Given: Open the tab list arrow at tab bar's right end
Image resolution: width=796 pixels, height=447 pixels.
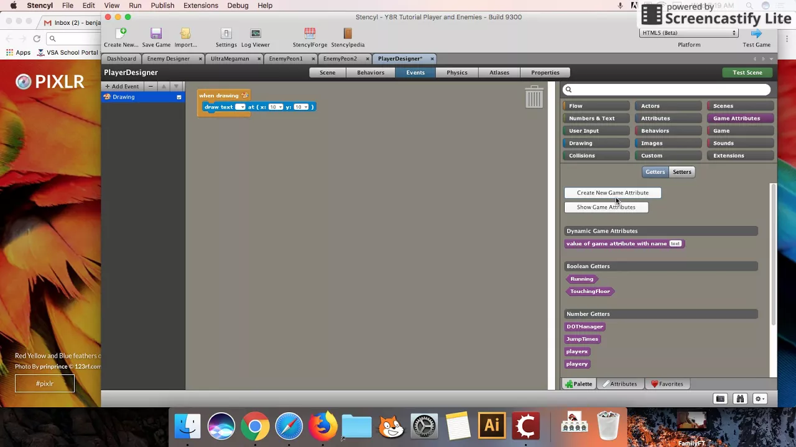Looking at the screenshot, I should point(772,59).
